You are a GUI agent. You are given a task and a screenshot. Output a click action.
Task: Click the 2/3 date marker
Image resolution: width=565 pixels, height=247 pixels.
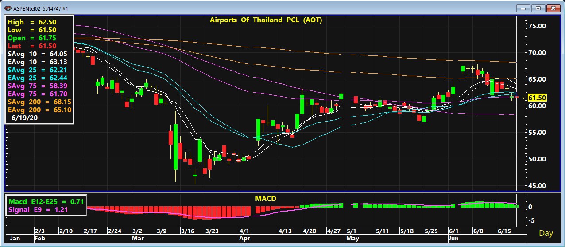(40, 231)
